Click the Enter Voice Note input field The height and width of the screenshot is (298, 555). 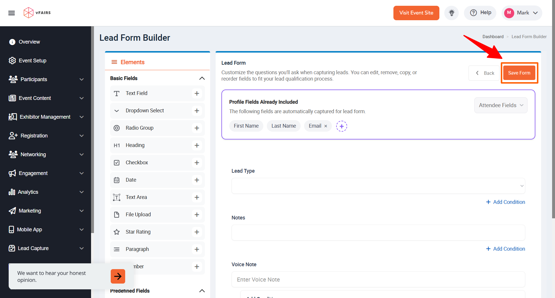click(x=378, y=280)
